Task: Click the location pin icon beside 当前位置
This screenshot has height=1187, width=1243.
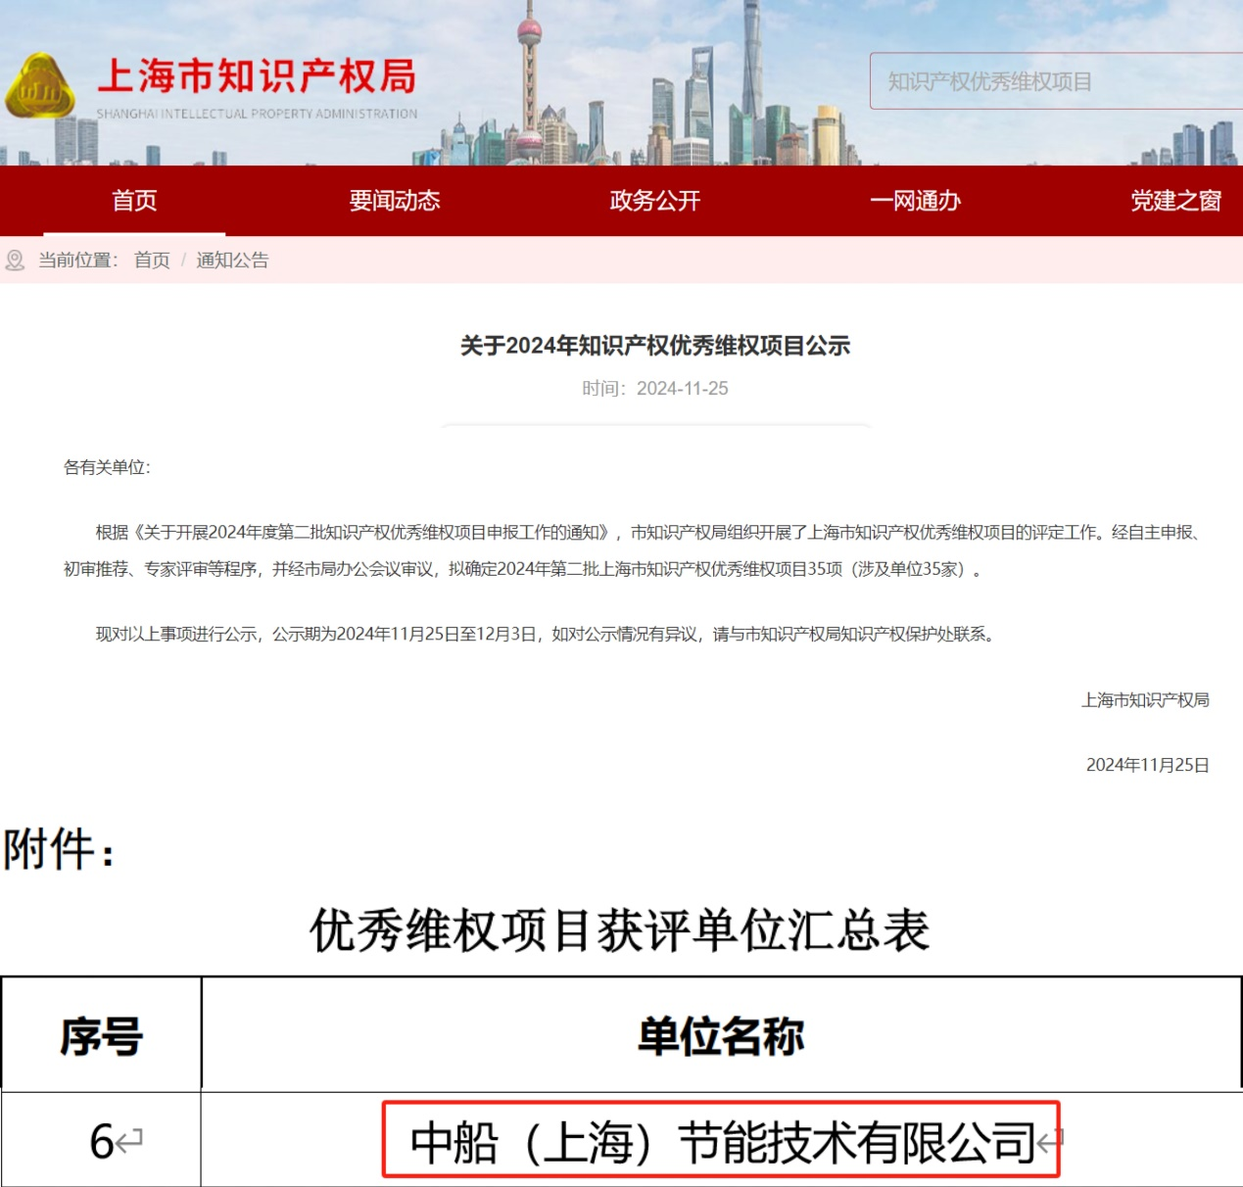Action: [15, 261]
